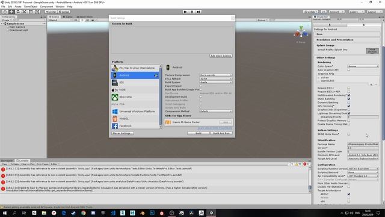Click the Step frame button
This screenshot has width=385, height=217.
coord(199,12)
